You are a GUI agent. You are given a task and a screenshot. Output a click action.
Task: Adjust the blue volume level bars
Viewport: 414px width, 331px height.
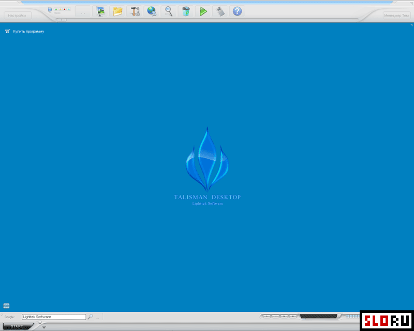(x=352, y=316)
